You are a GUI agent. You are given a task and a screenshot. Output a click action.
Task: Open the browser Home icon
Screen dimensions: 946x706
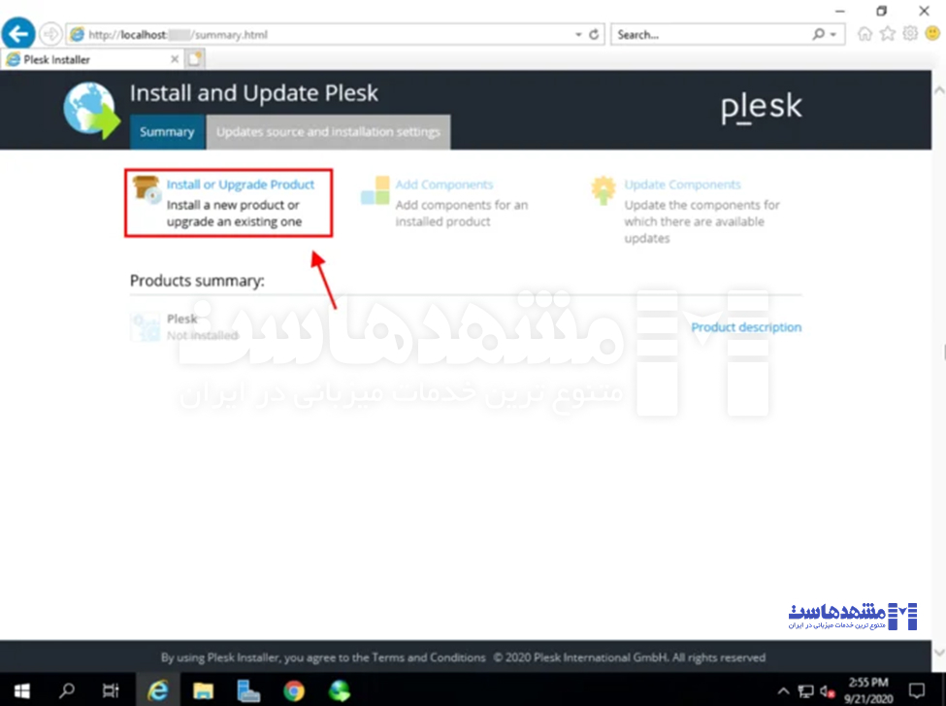(864, 34)
